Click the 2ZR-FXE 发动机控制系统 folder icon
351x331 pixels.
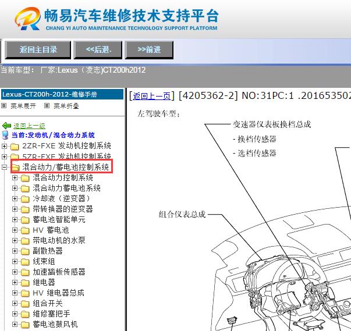(x=15, y=147)
